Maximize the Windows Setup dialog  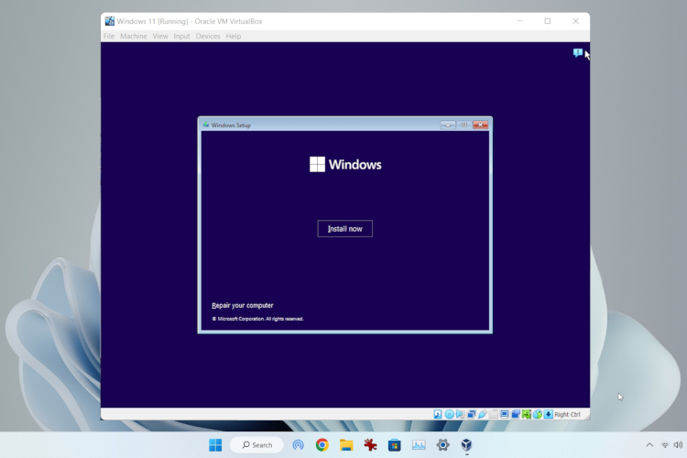(x=464, y=125)
